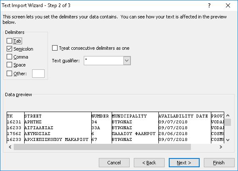
Task: Click the Finish button
Action: 219,163
